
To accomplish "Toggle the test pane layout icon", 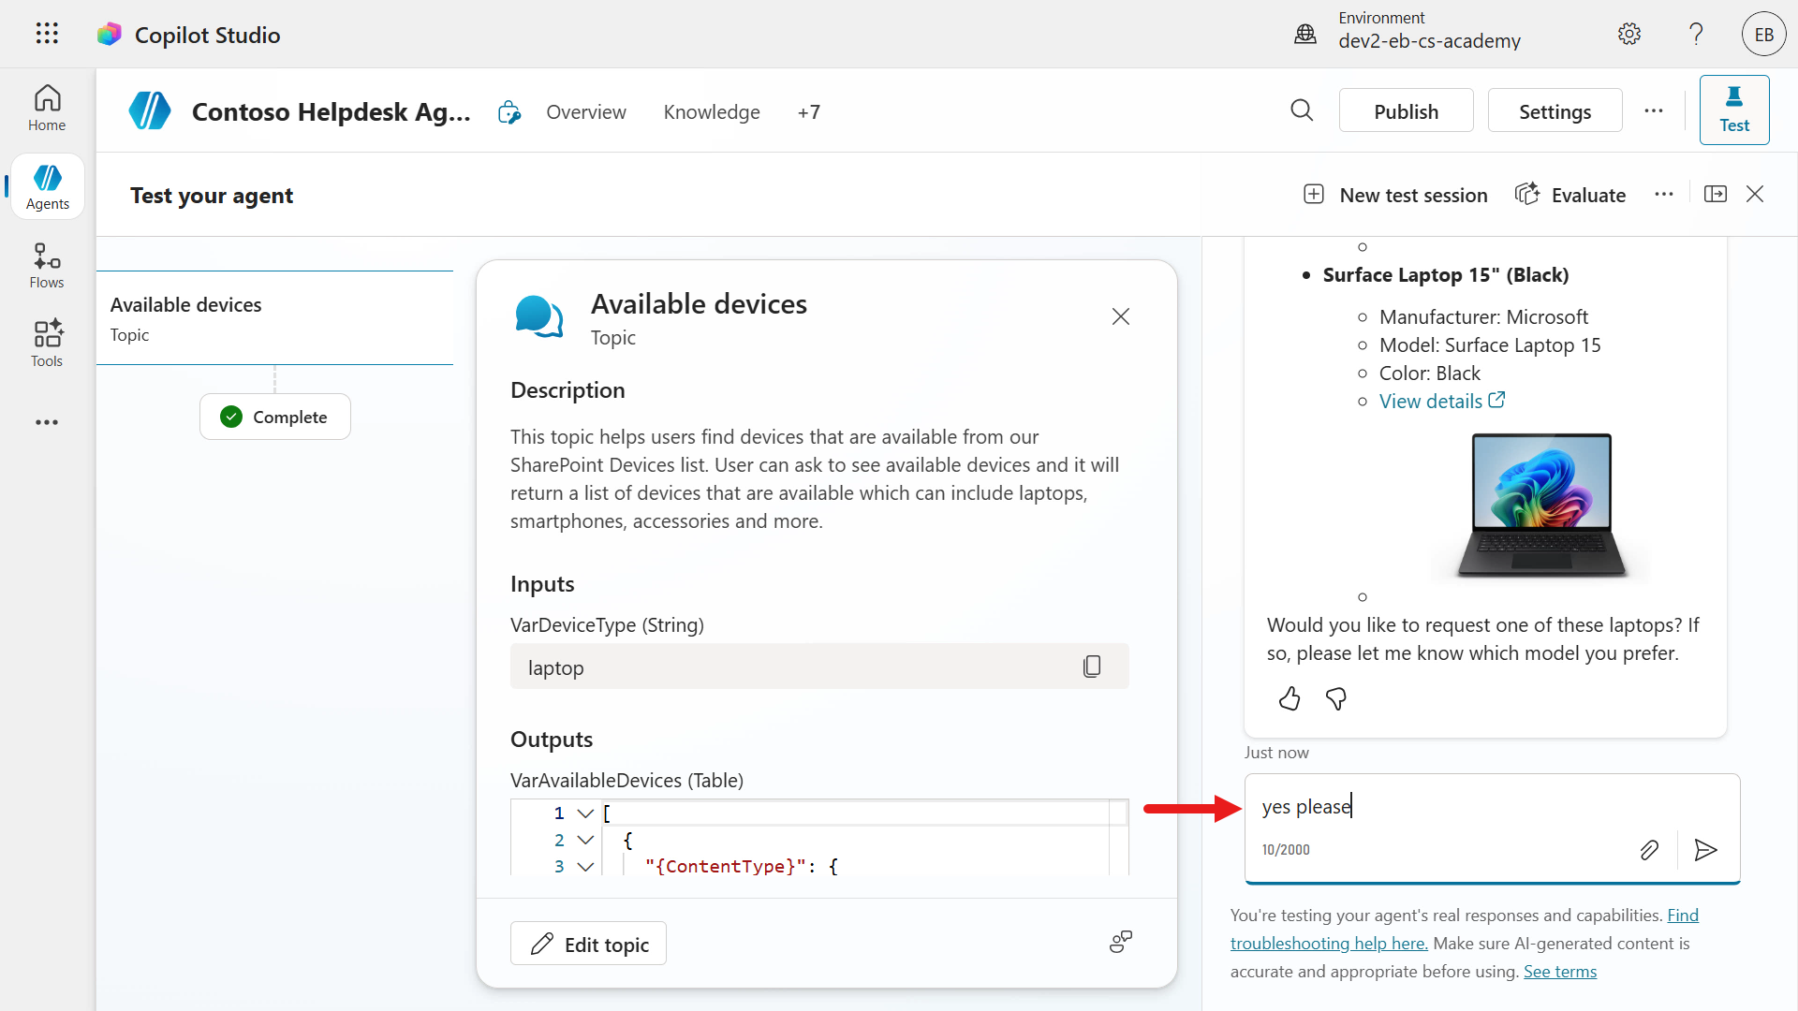I will 1716,194.
